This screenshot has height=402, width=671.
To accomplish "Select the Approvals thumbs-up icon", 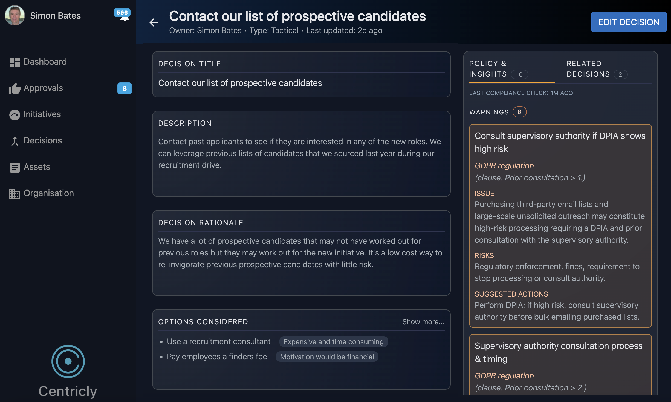I will (15, 88).
